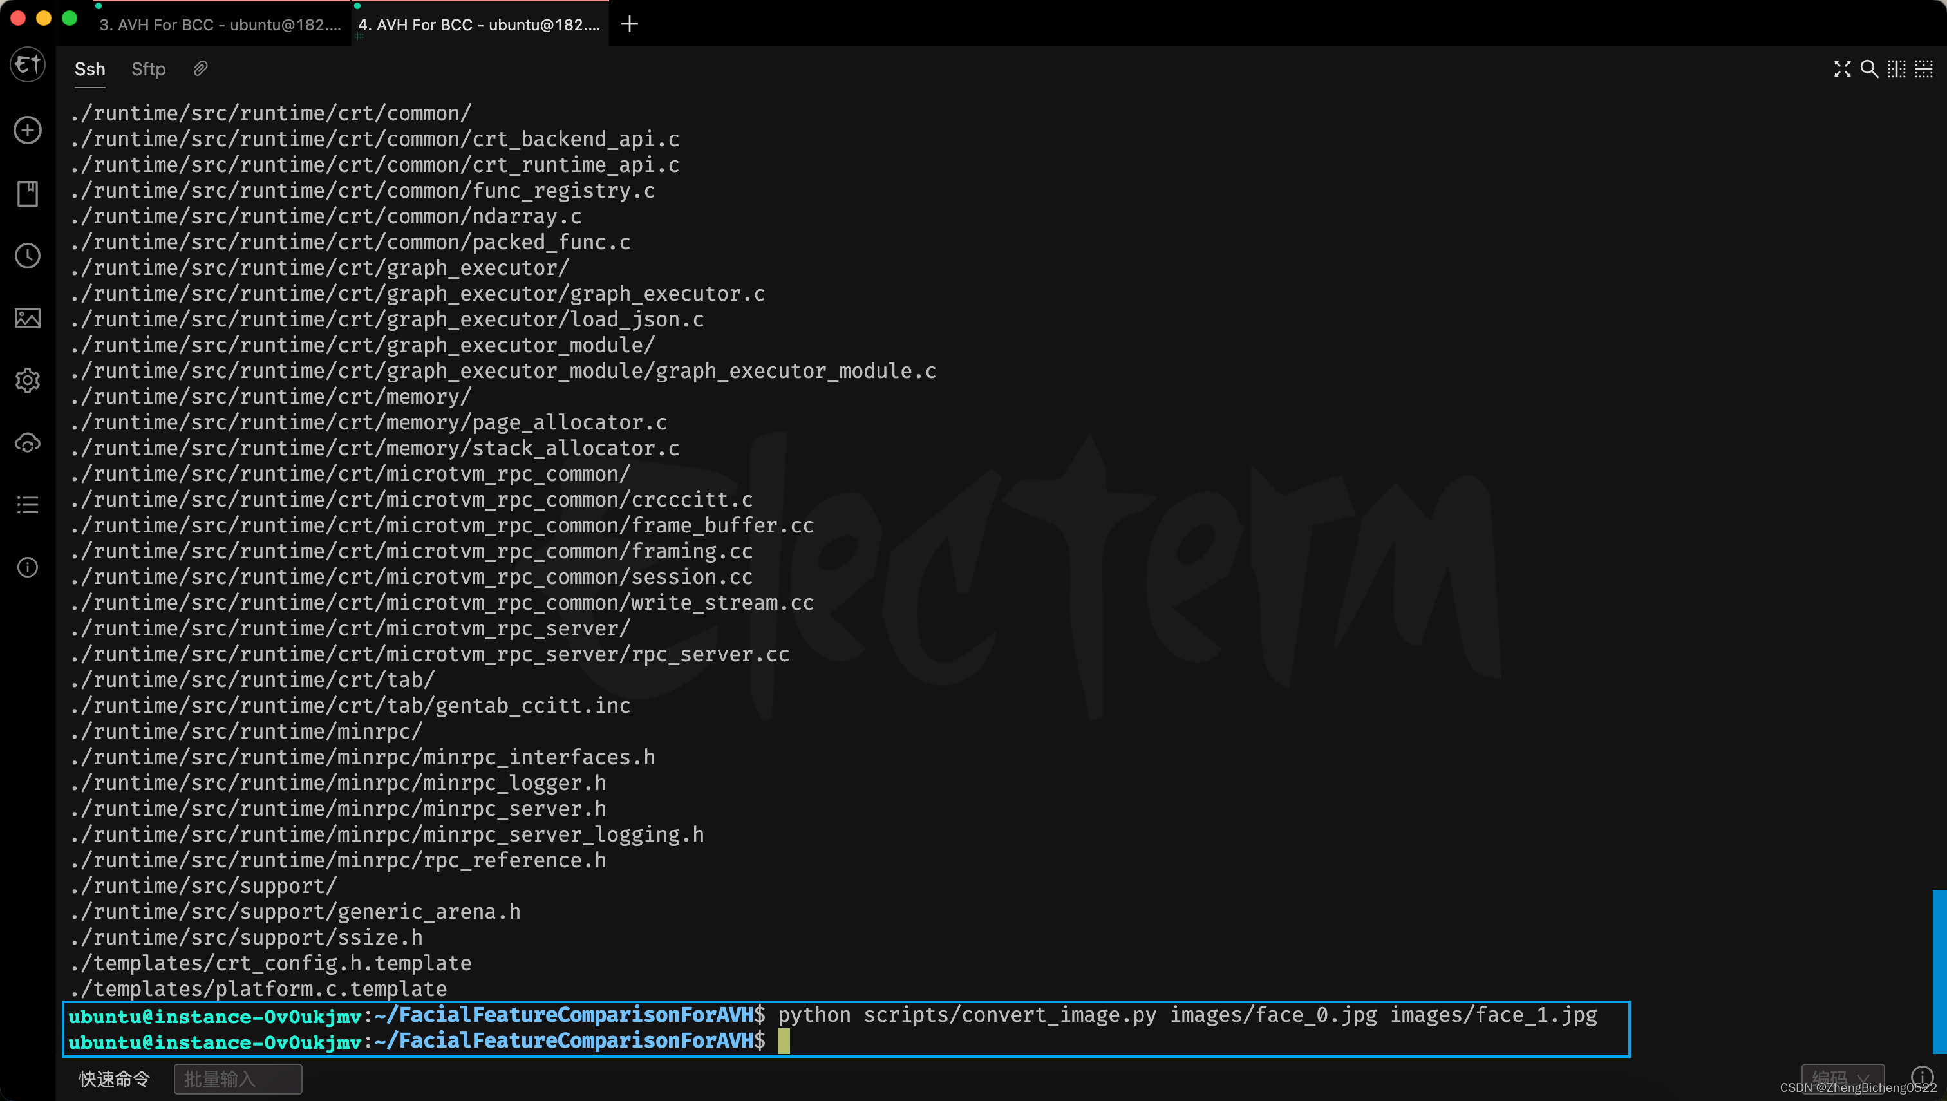This screenshot has width=1947, height=1101.
Task: Search terminal output with magnifier icon
Action: 1868,70
